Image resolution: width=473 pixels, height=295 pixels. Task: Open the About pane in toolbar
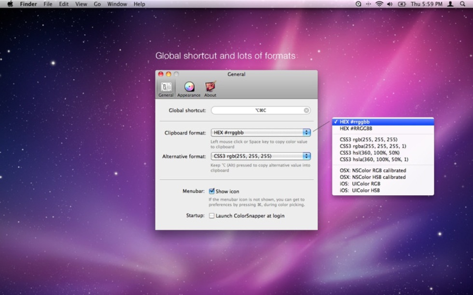click(x=210, y=88)
